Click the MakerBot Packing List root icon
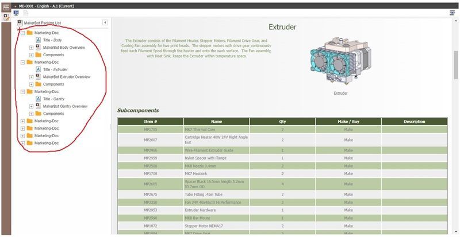 click(x=20, y=23)
